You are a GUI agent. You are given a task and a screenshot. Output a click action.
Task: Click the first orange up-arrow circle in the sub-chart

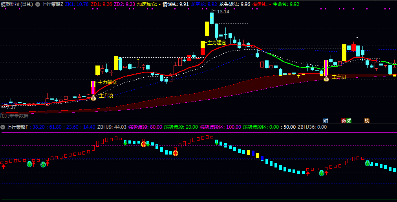144,144
